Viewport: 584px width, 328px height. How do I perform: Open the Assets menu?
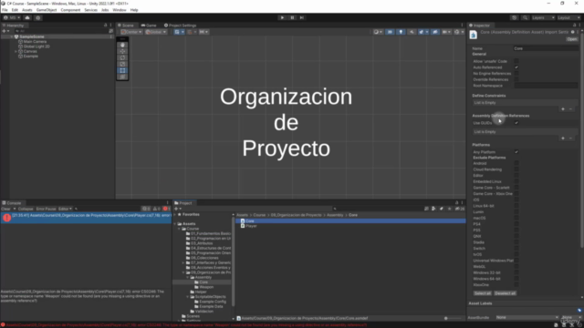coord(26,10)
